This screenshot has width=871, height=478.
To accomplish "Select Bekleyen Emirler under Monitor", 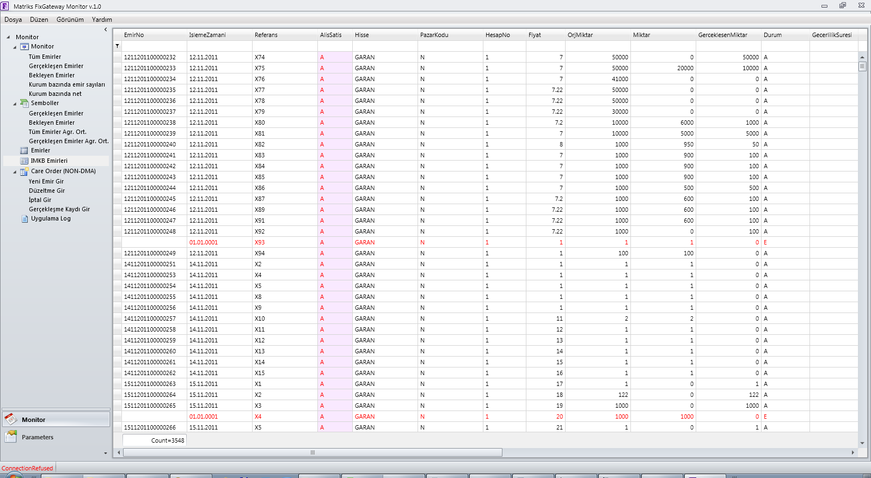I will pyautogui.click(x=52, y=75).
